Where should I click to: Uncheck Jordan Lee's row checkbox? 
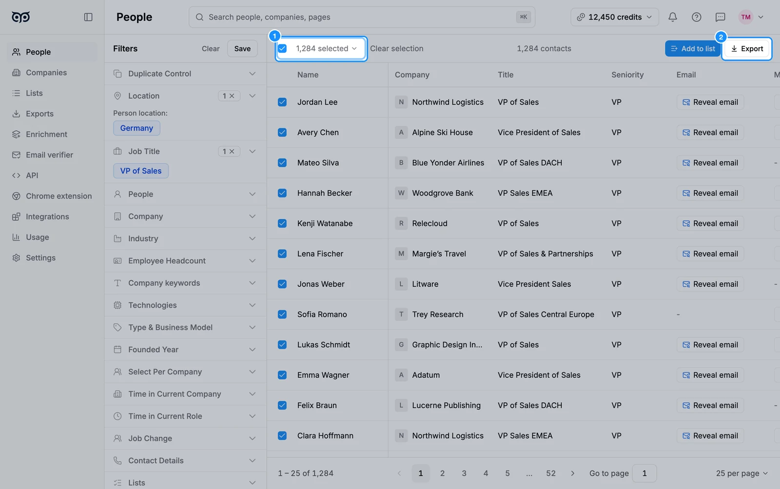pos(282,102)
